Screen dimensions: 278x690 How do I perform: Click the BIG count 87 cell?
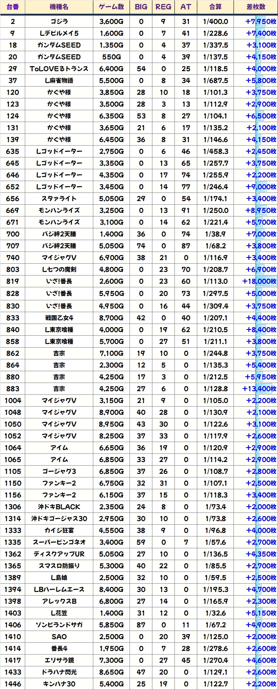click(x=141, y=625)
